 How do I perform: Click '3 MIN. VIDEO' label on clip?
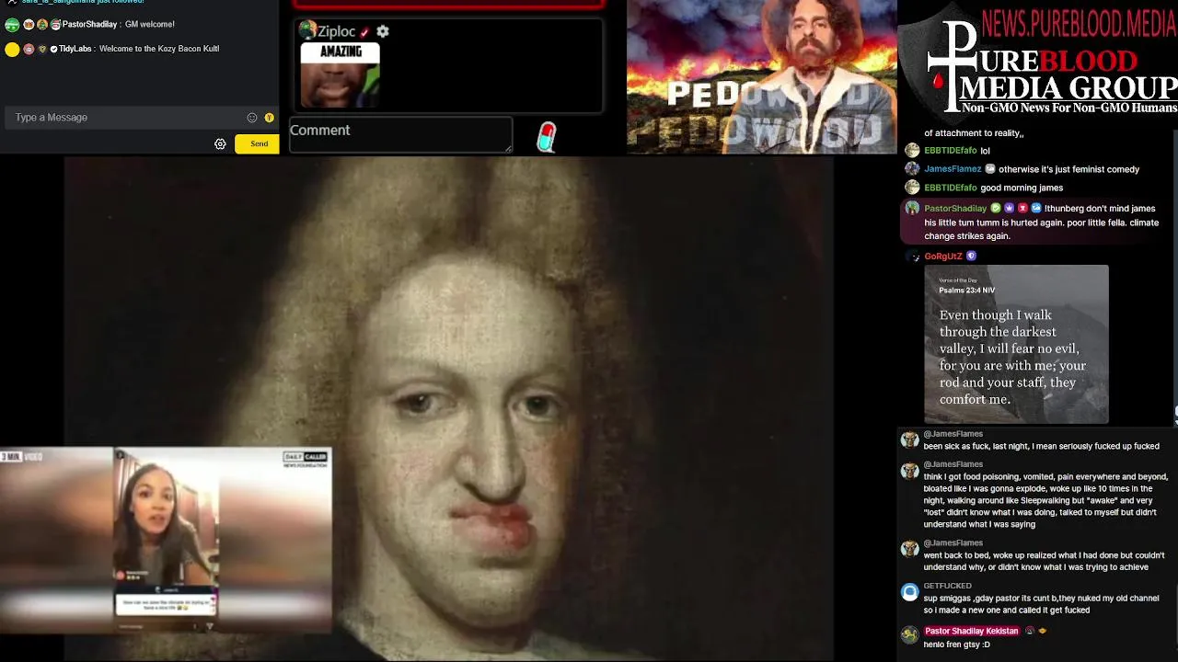tap(22, 457)
